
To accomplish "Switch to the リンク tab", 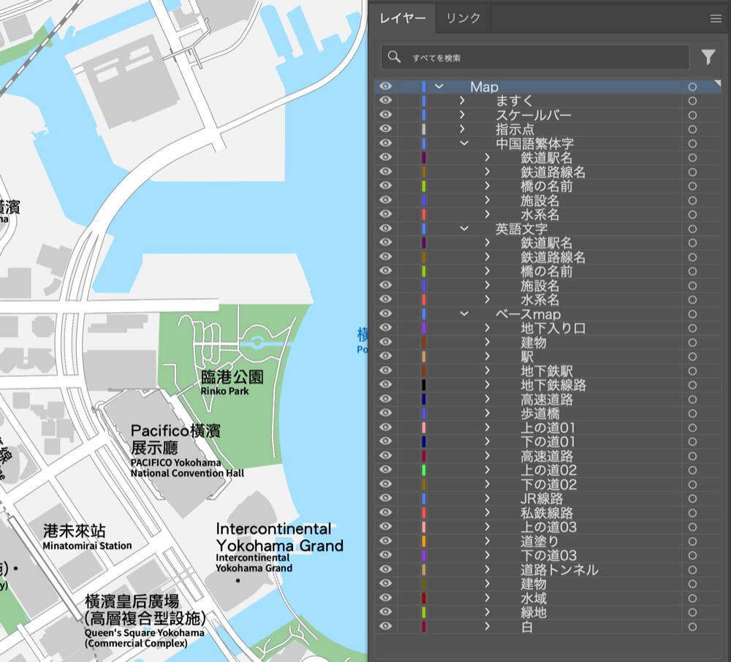I will click(463, 18).
